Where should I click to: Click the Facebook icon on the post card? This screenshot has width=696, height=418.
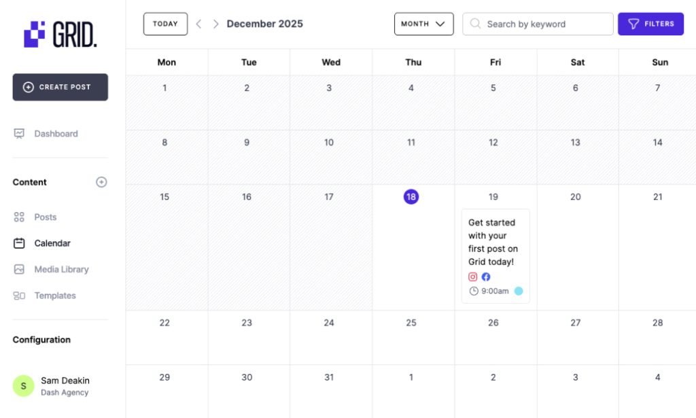coord(486,277)
